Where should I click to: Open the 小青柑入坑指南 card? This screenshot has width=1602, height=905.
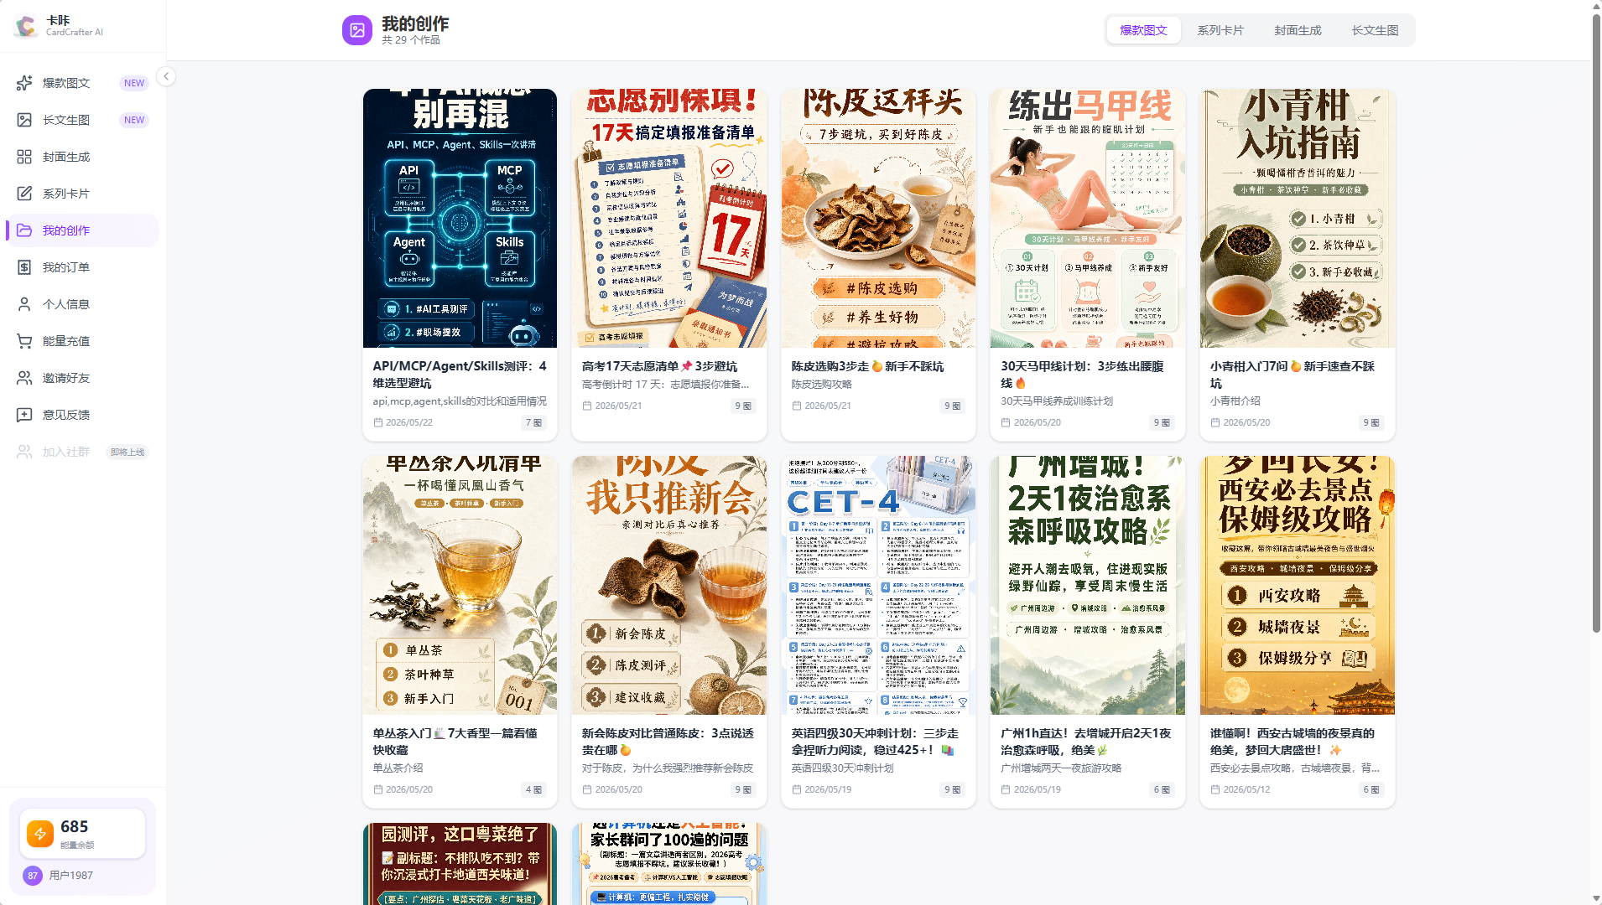point(1297,265)
